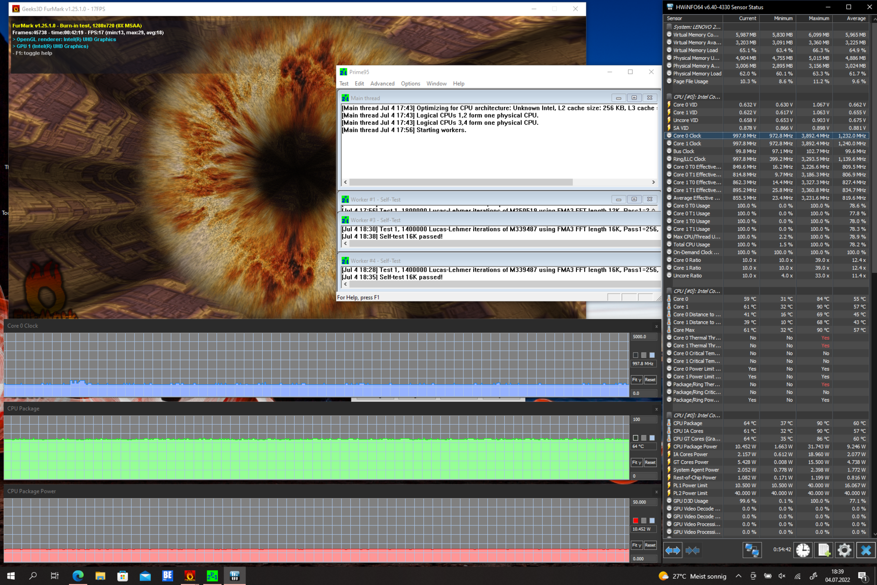This screenshot has height=585, width=877.
Task: Open HWiNFO sensor settings gear
Action: (x=844, y=550)
